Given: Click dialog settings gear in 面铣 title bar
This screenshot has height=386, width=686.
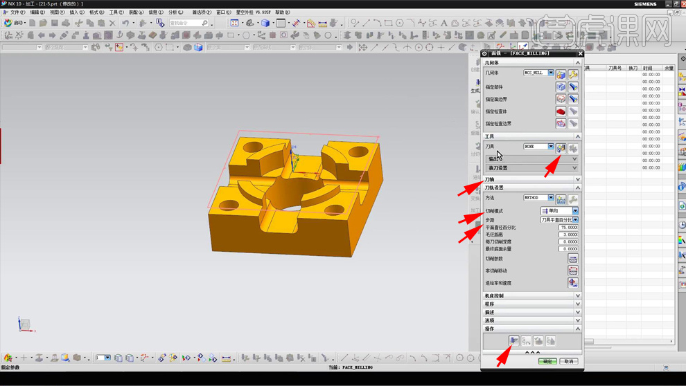Looking at the screenshot, I should [485, 53].
